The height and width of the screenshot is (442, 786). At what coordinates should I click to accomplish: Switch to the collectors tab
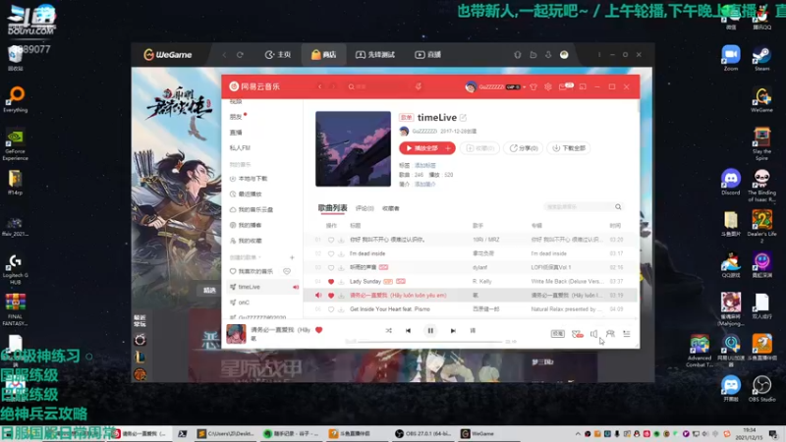[x=391, y=208]
